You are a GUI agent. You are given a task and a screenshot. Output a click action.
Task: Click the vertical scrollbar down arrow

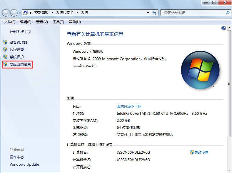coord(229,170)
